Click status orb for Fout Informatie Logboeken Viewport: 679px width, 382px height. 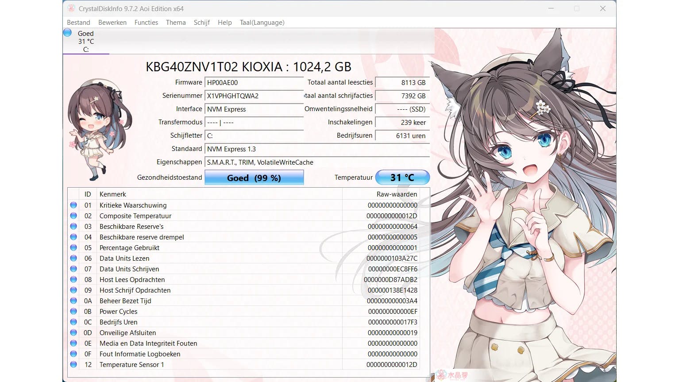(73, 354)
